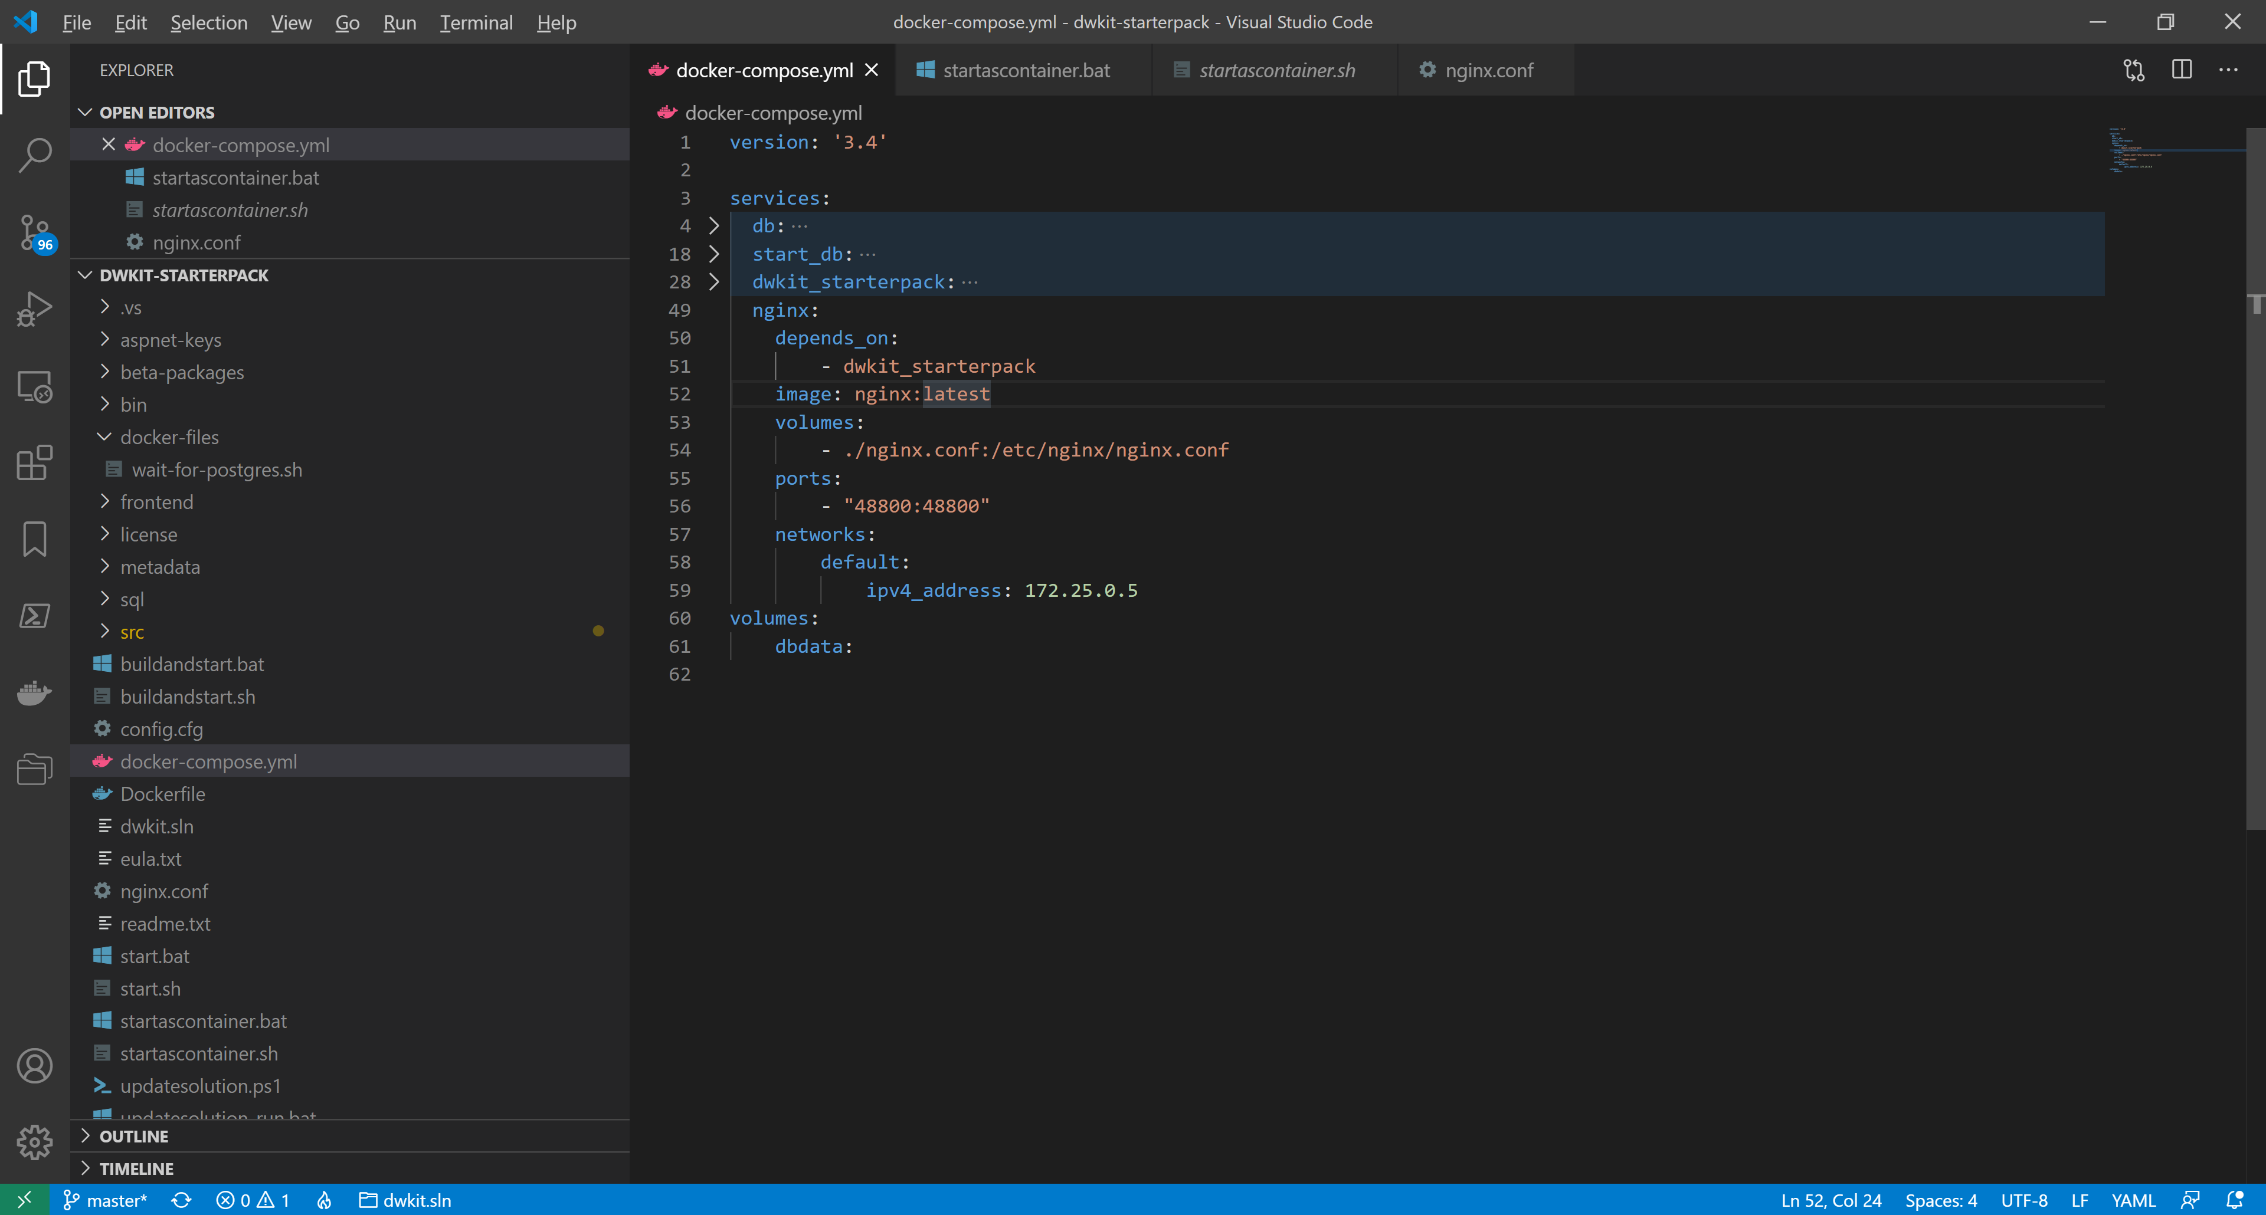Open the Accounts icon
Screen dimensions: 2266x1215
pyautogui.click(x=34, y=1066)
